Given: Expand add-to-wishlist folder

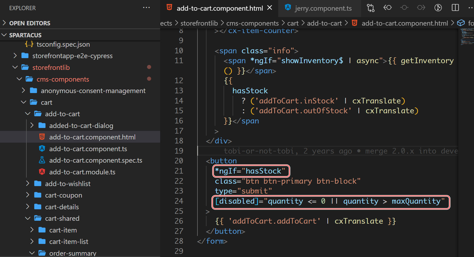Looking at the screenshot, I should (28, 184).
